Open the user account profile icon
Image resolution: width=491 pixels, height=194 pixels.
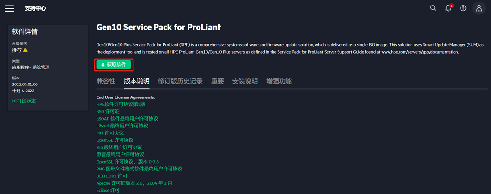pyautogui.click(x=479, y=8)
